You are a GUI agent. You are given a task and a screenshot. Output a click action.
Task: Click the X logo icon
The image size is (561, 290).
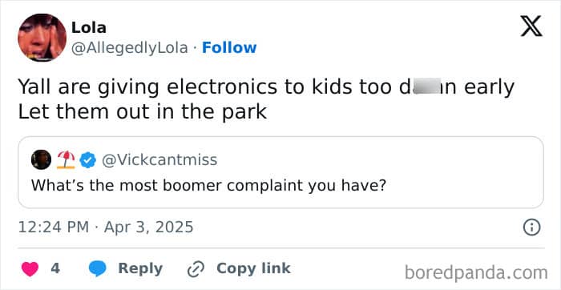pos(531,26)
